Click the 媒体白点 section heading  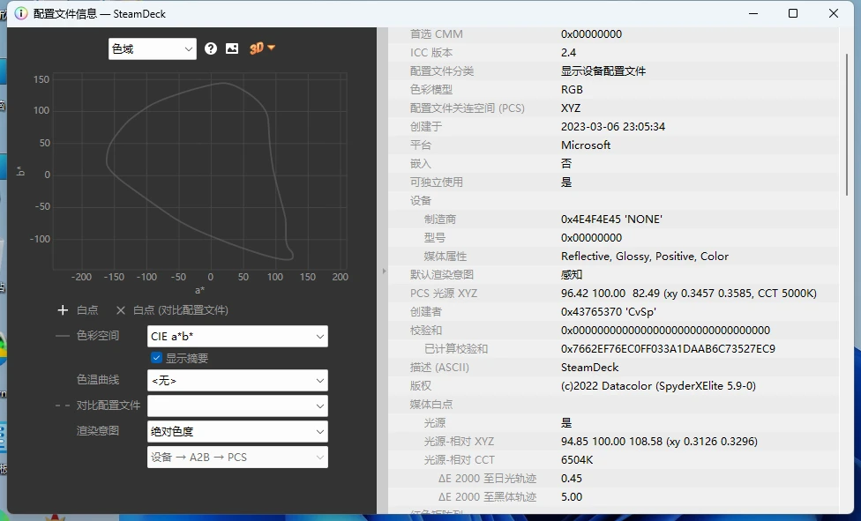pos(431,405)
